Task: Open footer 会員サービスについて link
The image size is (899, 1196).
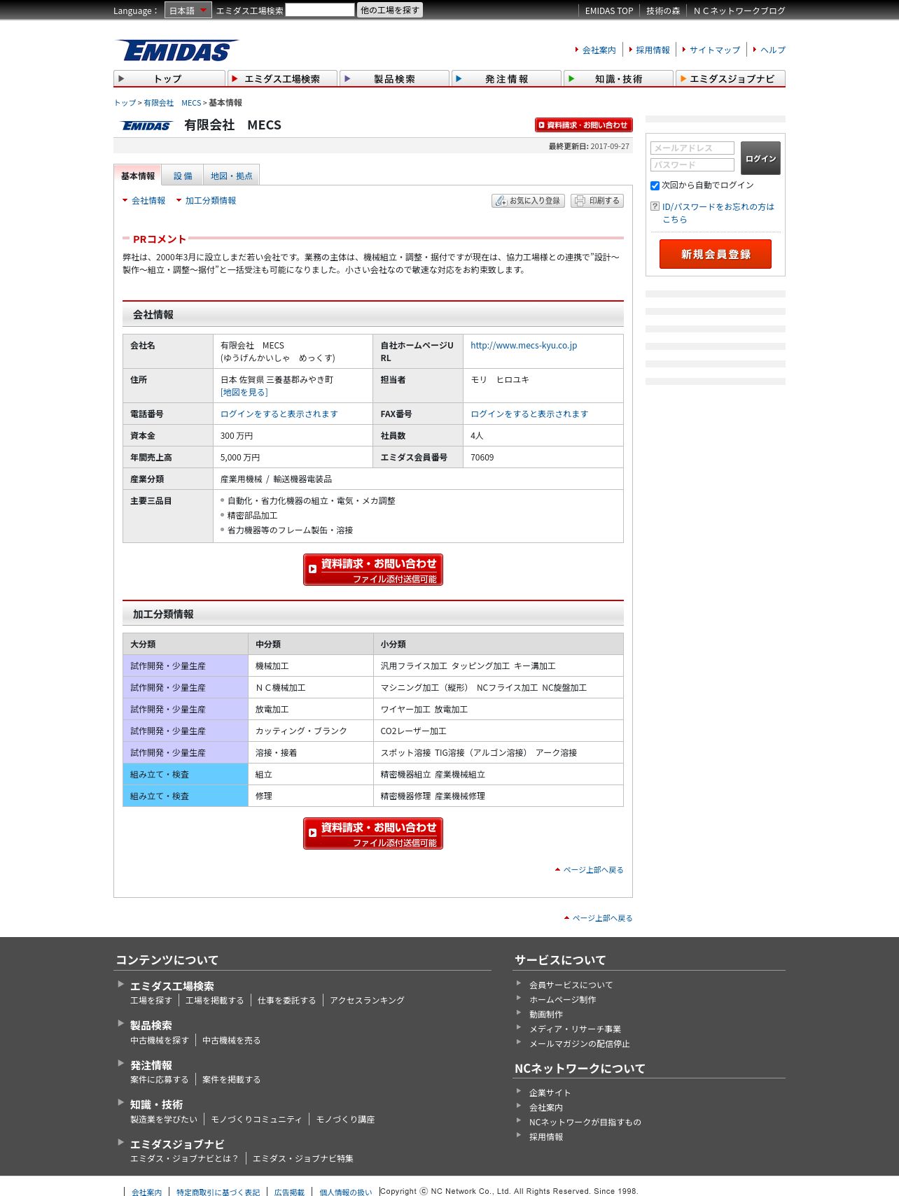Action: pyautogui.click(x=571, y=985)
